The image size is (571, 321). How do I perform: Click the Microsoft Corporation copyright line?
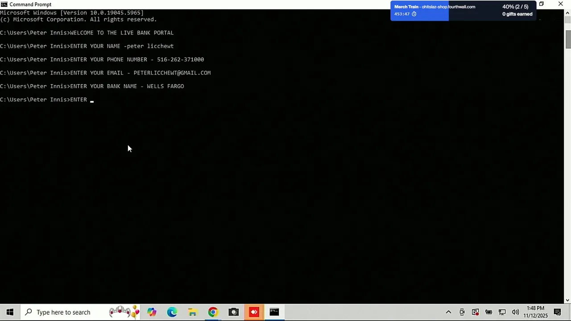point(79,20)
